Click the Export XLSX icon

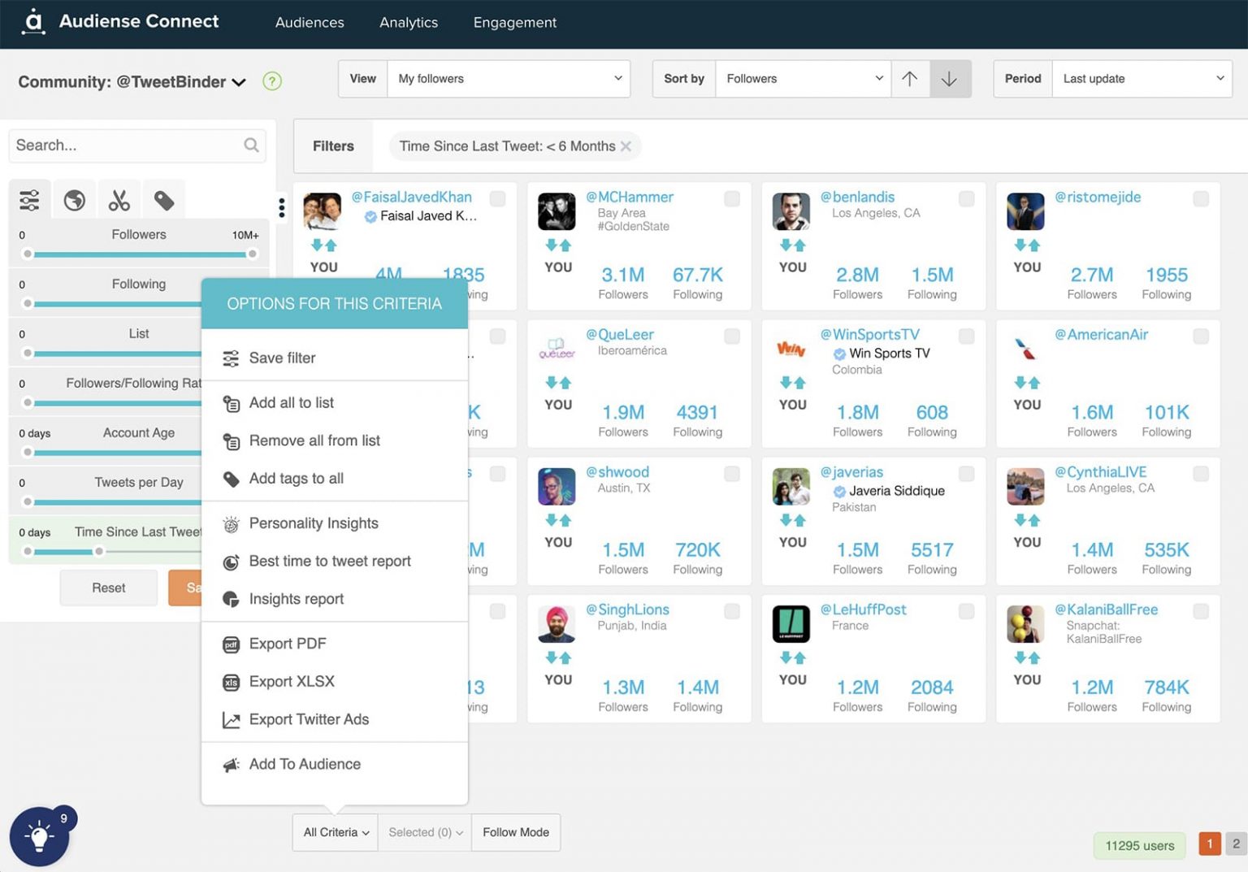coord(231,683)
